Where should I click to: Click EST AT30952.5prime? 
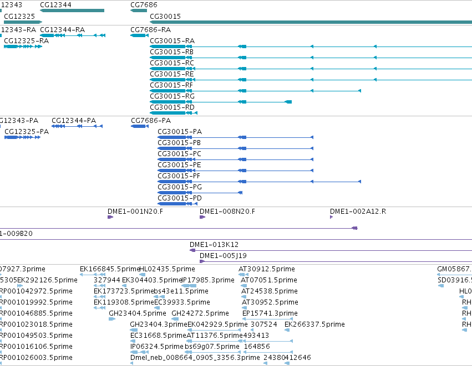click(x=270, y=302)
